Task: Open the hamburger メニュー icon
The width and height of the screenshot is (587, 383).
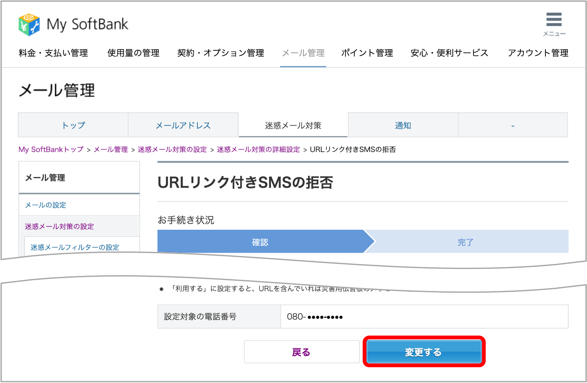Action: (x=554, y=24)
